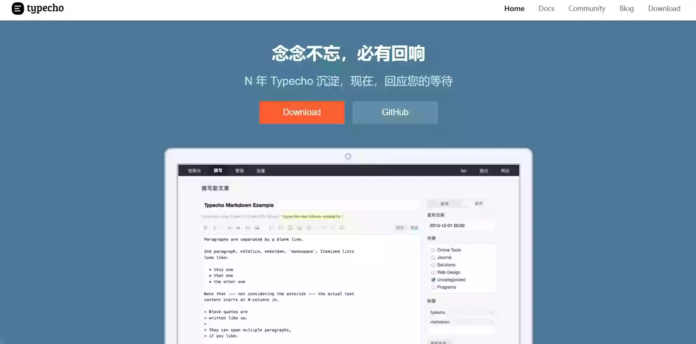Click the orange Download button

click(302, 112)
